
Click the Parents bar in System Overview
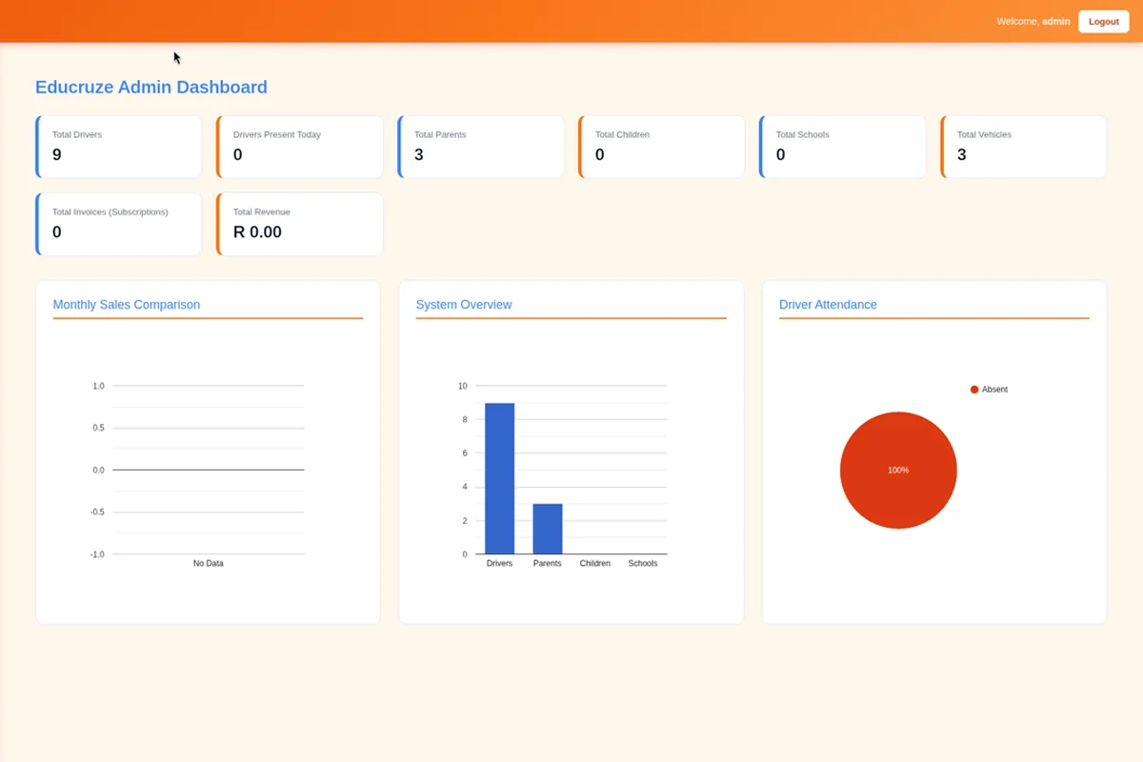[548, 529]
